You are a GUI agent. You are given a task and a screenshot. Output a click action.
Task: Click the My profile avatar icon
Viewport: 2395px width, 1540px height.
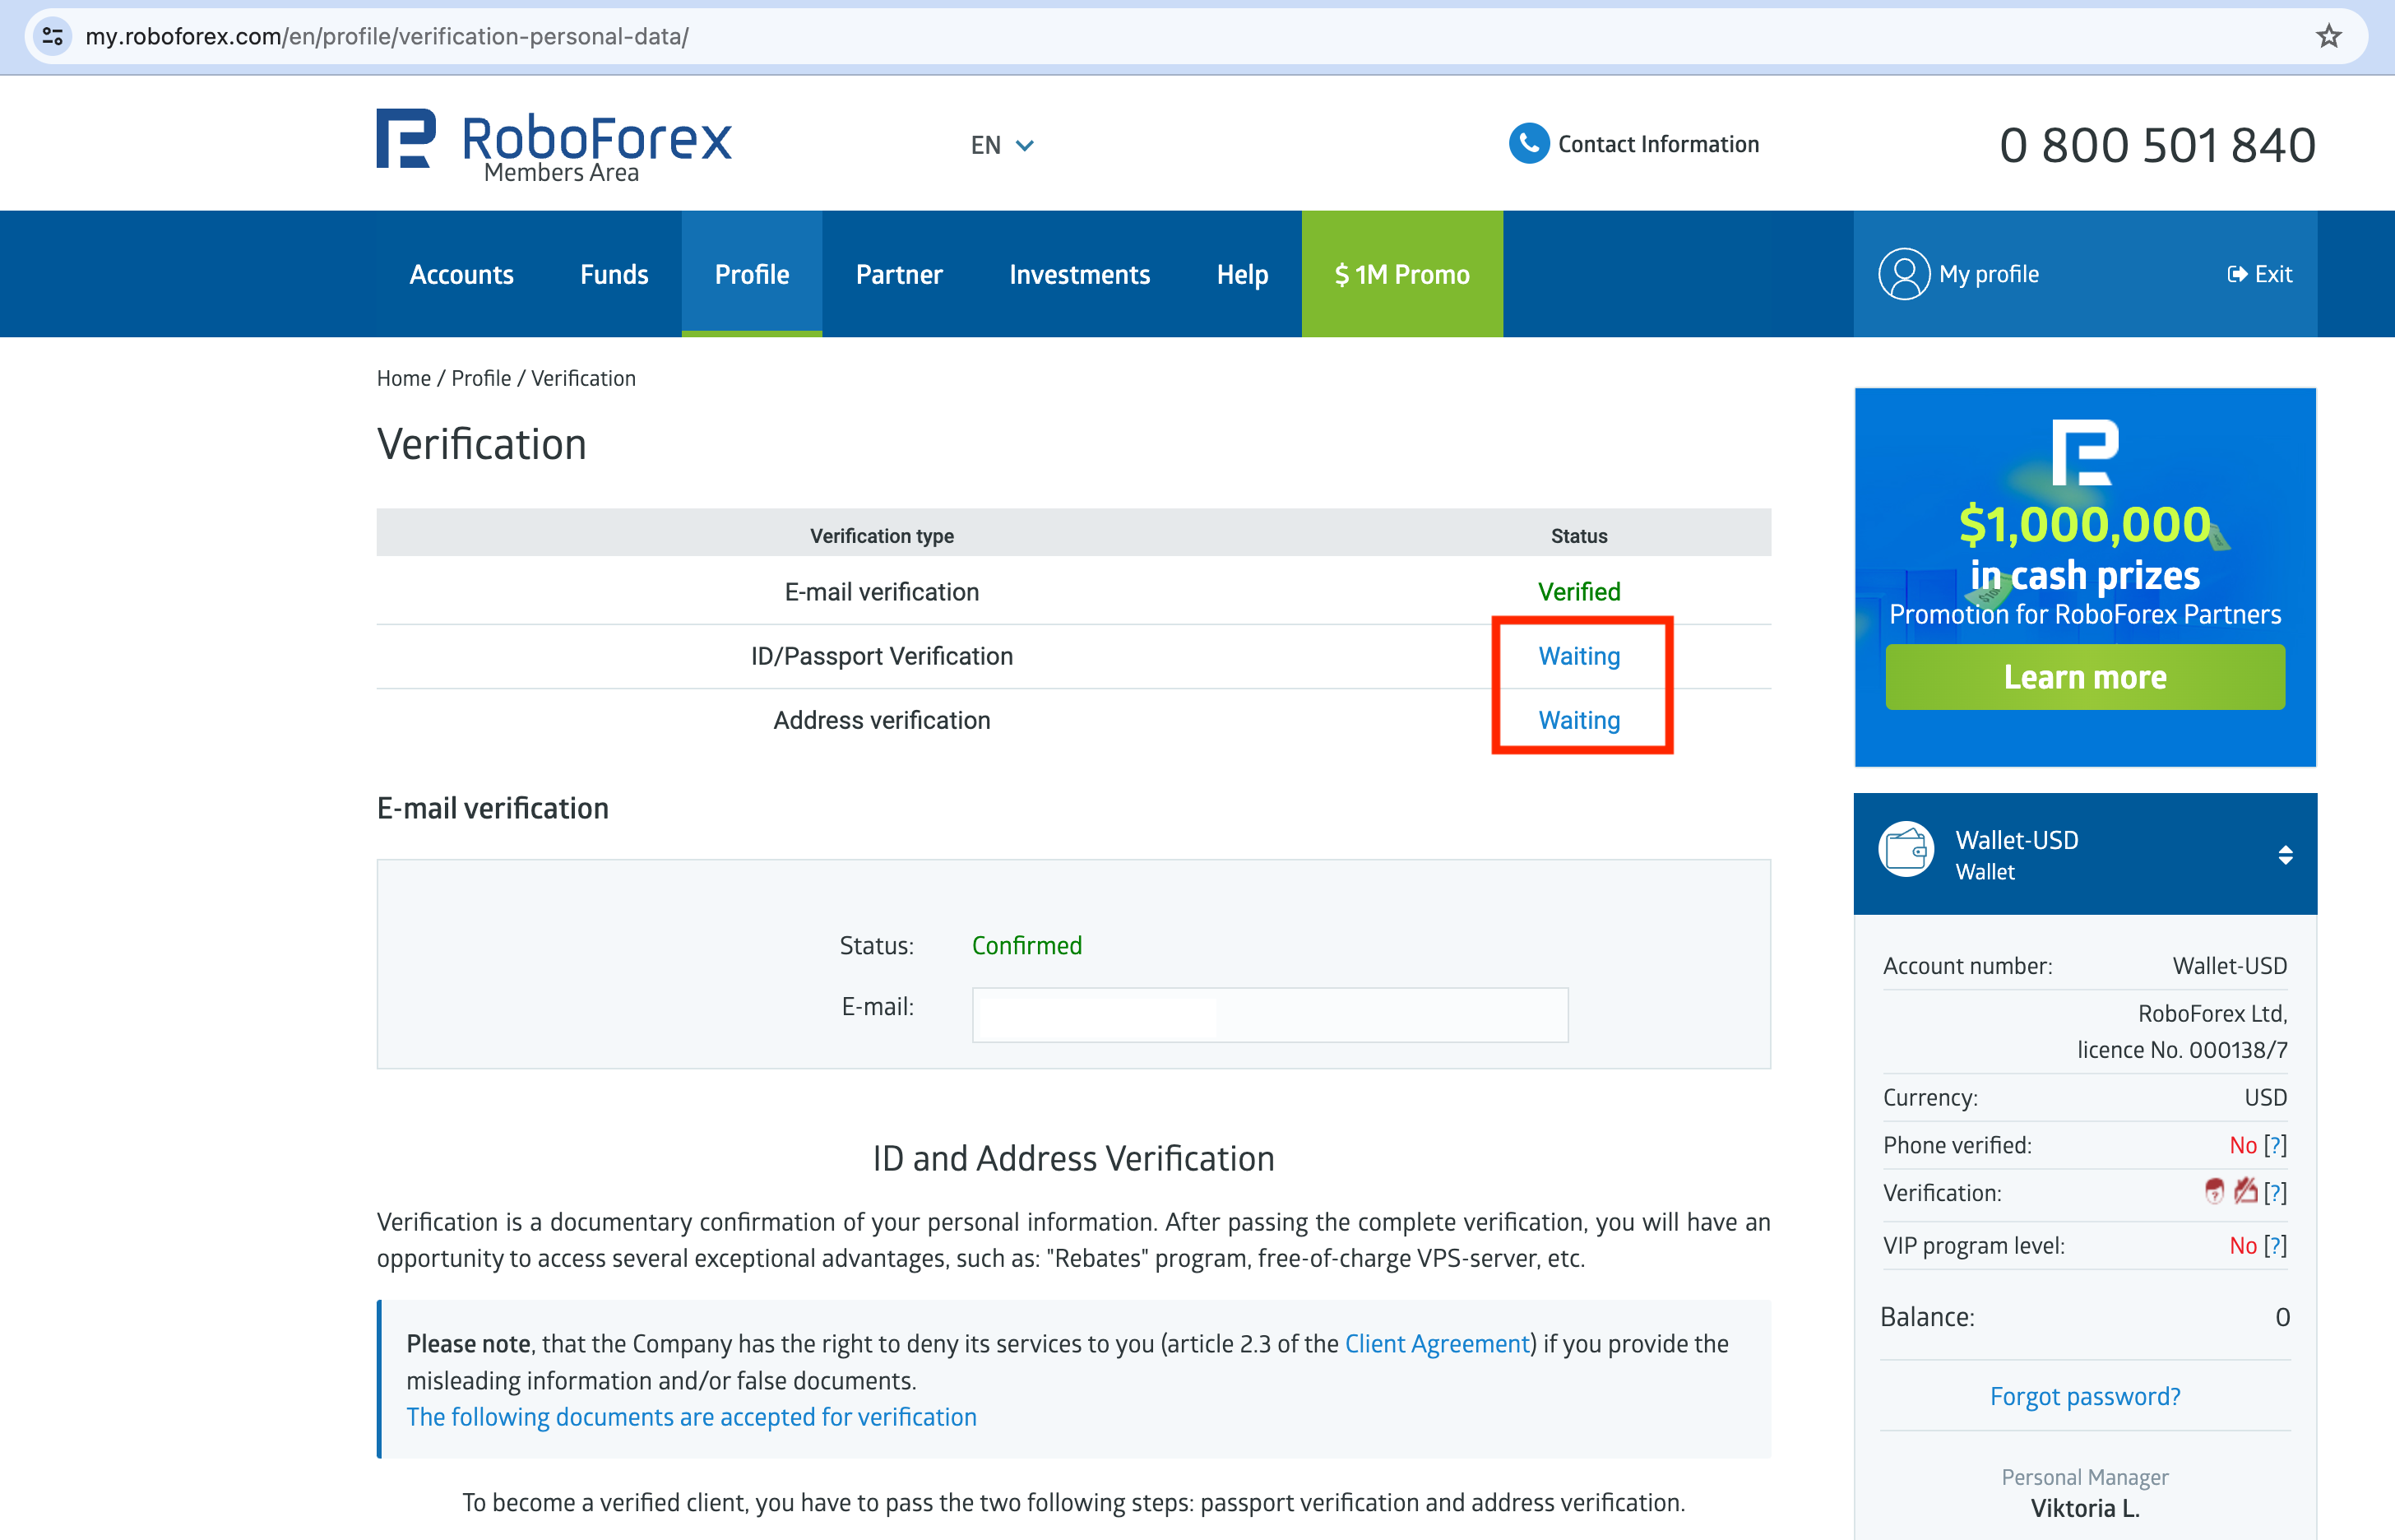coord(1903,274)
